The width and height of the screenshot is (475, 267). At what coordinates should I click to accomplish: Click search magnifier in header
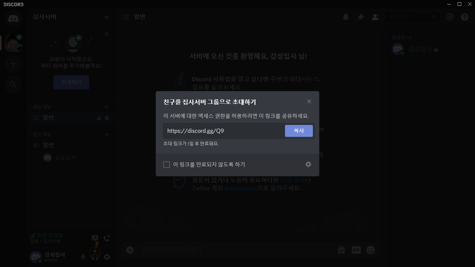(x=434, y=17)
